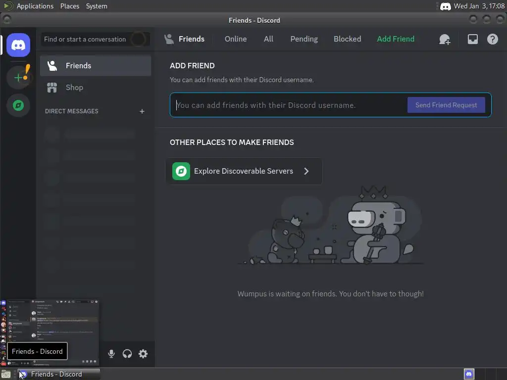The height and width of the screenshot is (380, 507).
Task: Click show desktop icon in bottom panel
Action: tap(6, 374)
